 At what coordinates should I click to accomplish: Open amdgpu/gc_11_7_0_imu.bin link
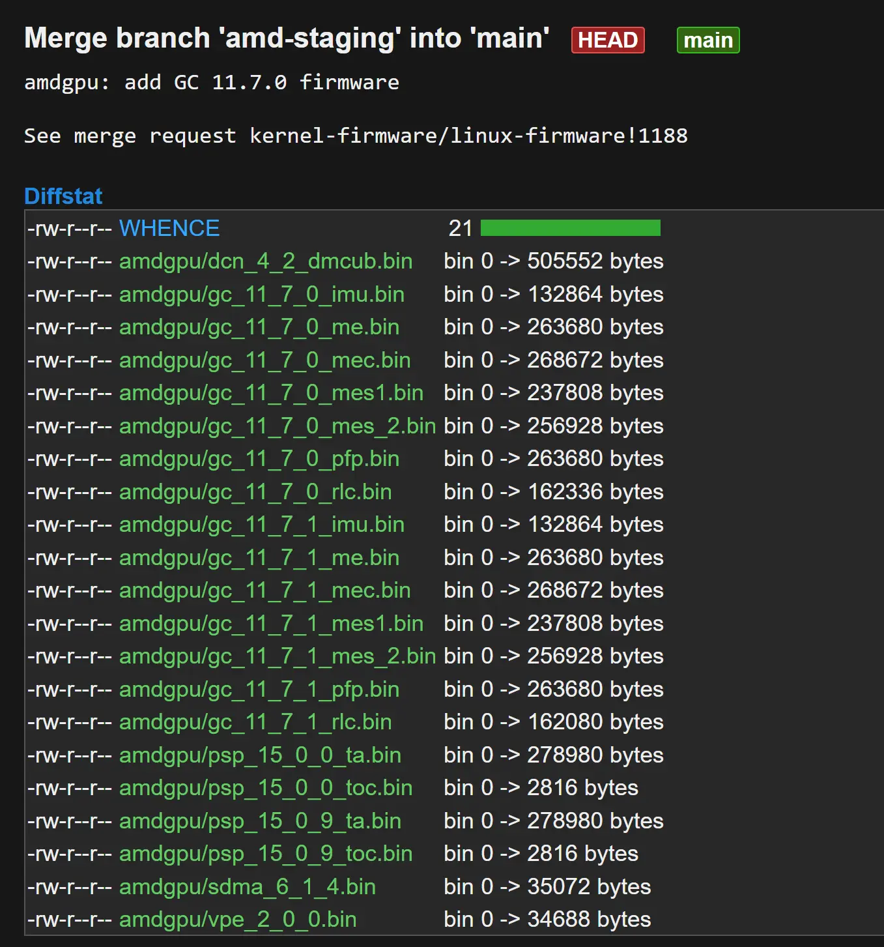point(262,295)
